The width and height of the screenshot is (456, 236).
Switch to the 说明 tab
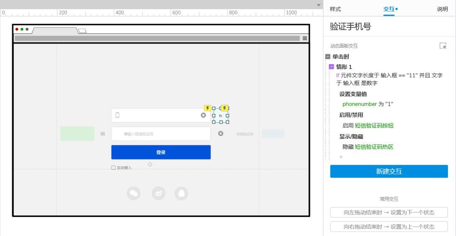point(442,9)
